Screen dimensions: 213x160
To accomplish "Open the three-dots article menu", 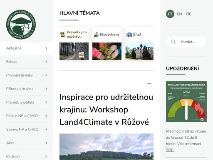I will click(149, 83).
